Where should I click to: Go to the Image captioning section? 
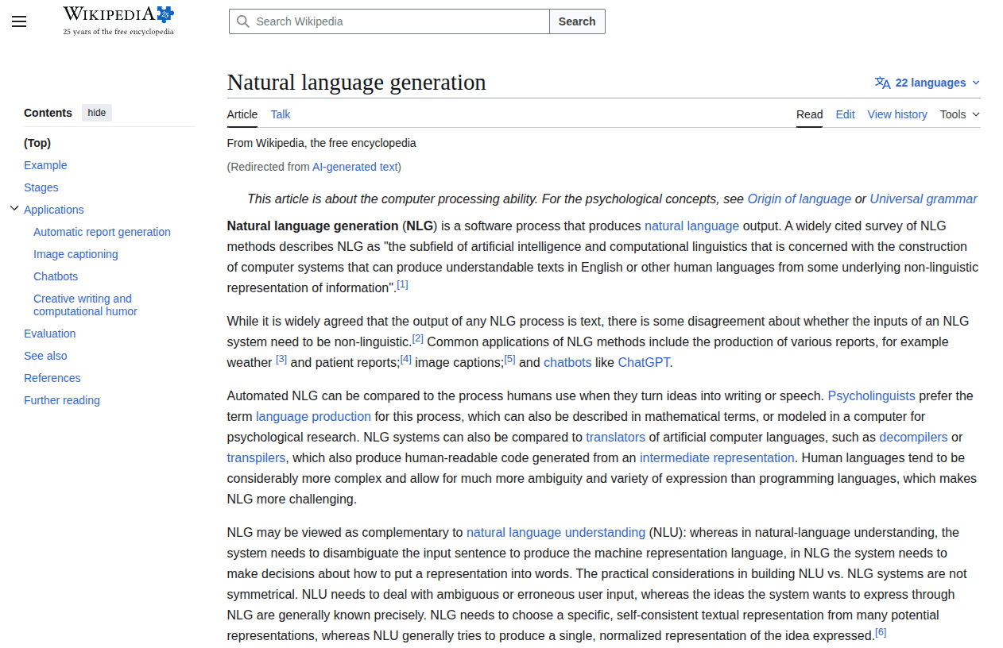click(x=76, y=253)
